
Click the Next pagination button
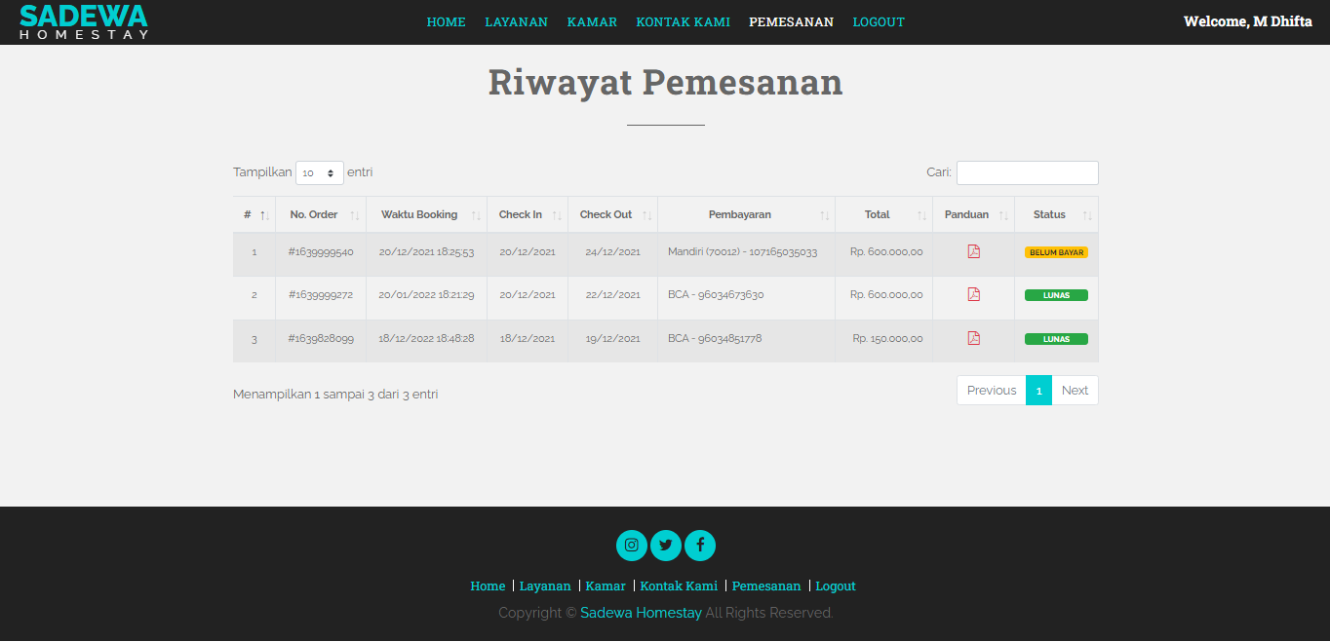1076,390
